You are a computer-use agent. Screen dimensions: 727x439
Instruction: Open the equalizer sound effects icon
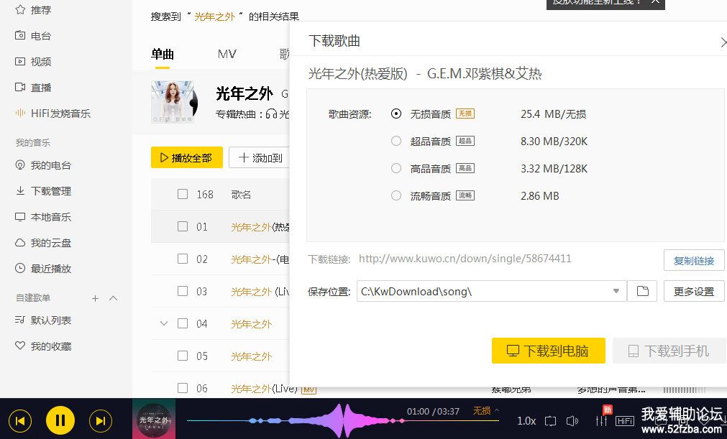click(601, 421)
